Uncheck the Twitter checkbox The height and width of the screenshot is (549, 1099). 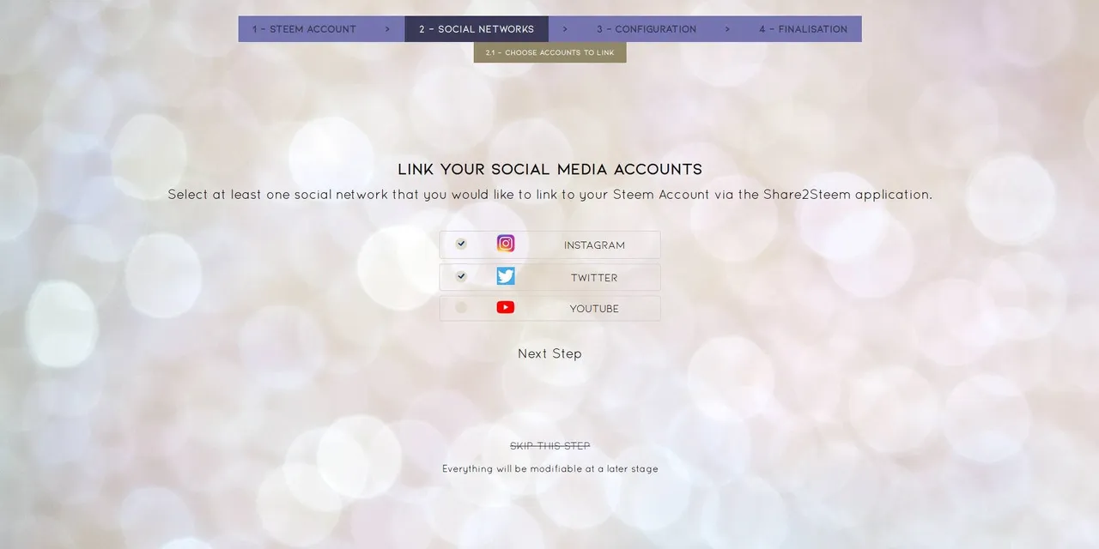click(461, 276)
